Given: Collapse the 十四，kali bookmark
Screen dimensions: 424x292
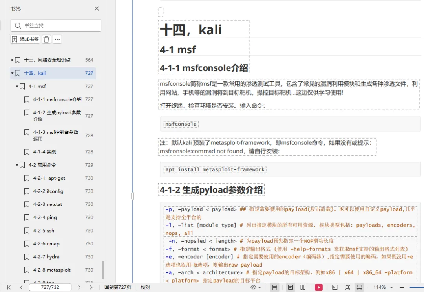Looking at the screenshot, I should click(x=12, y=73).
